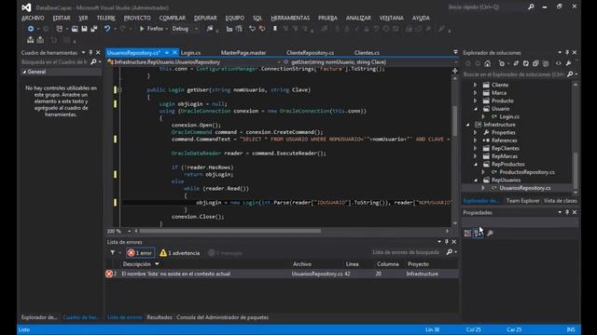The height and width of the screenshot is (335, 597).
Task: Open the getUser member navigation dropdown
Action: 456,62
